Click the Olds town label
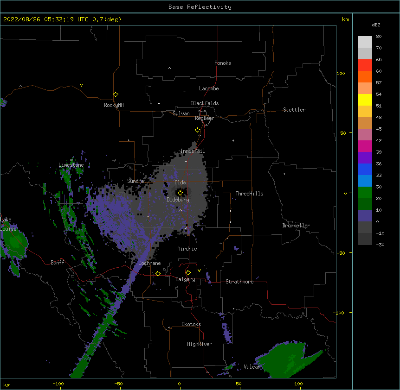Image resolution: width=400 pixels, height=390 pixels. tap(180, 182)
